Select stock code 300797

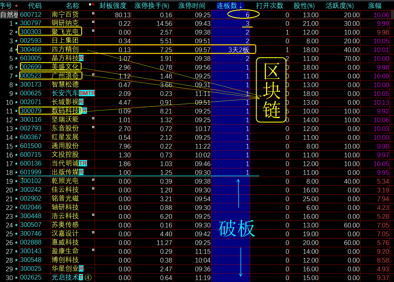click(x=31, y=23)
